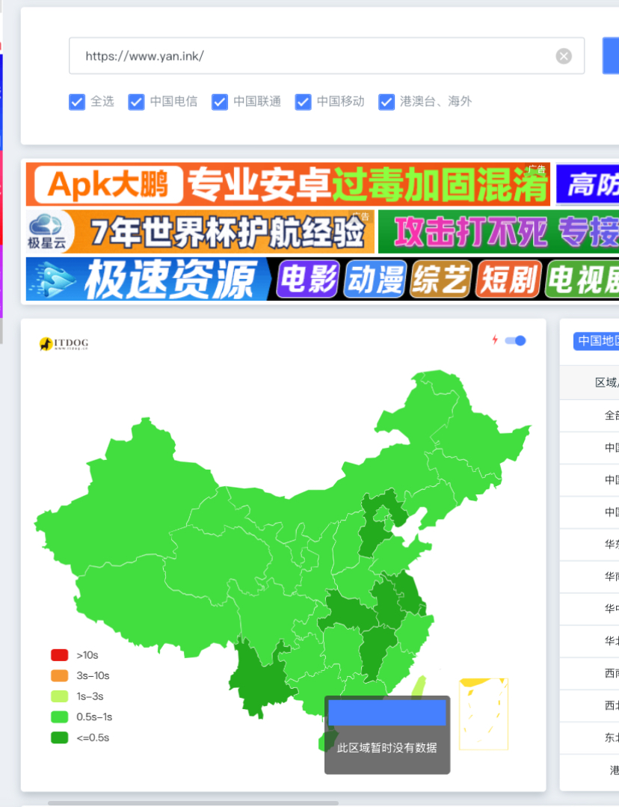
Task: Click the South China Sea inset box
Action: [x=484, y=714]
